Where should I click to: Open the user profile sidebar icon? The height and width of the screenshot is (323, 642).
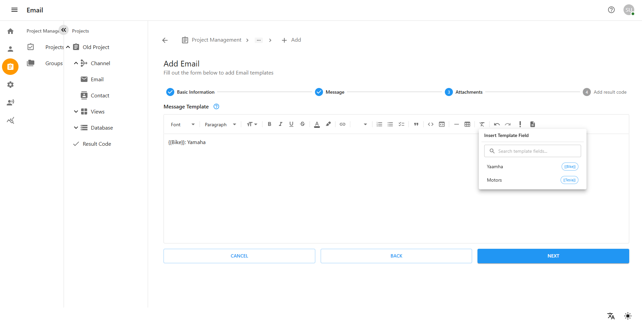point(10,49)
